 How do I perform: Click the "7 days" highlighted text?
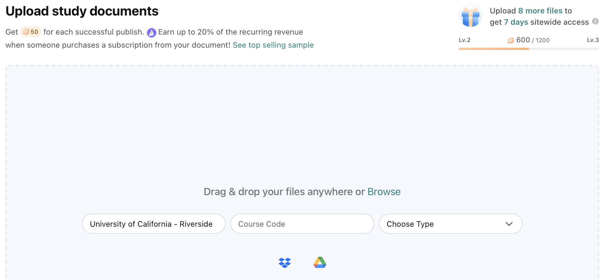(516, 22)
